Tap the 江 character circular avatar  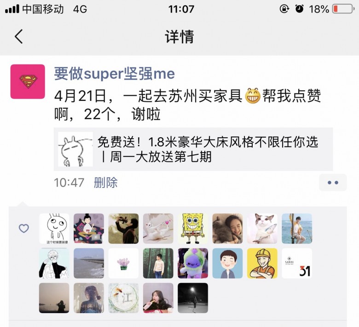click(x=123, y=298)
